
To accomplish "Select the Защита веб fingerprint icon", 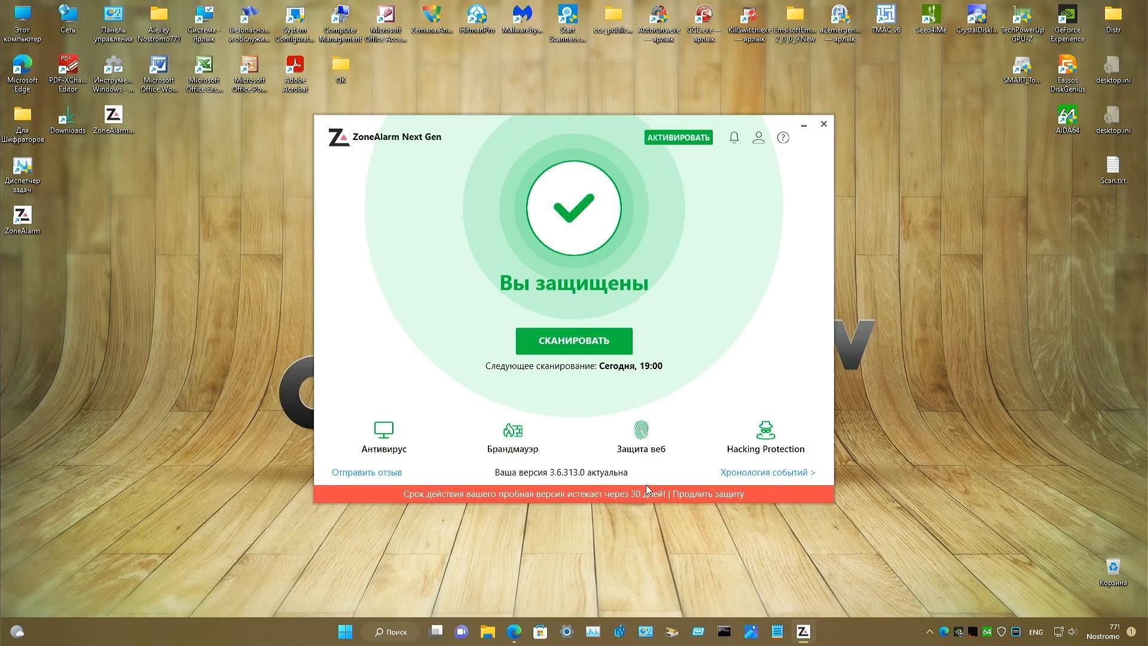I will (641, 431).
